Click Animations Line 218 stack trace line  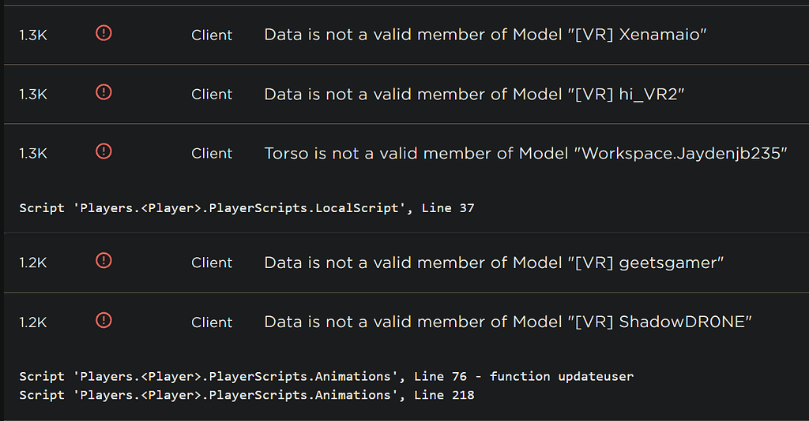click(x=246, y=395)
